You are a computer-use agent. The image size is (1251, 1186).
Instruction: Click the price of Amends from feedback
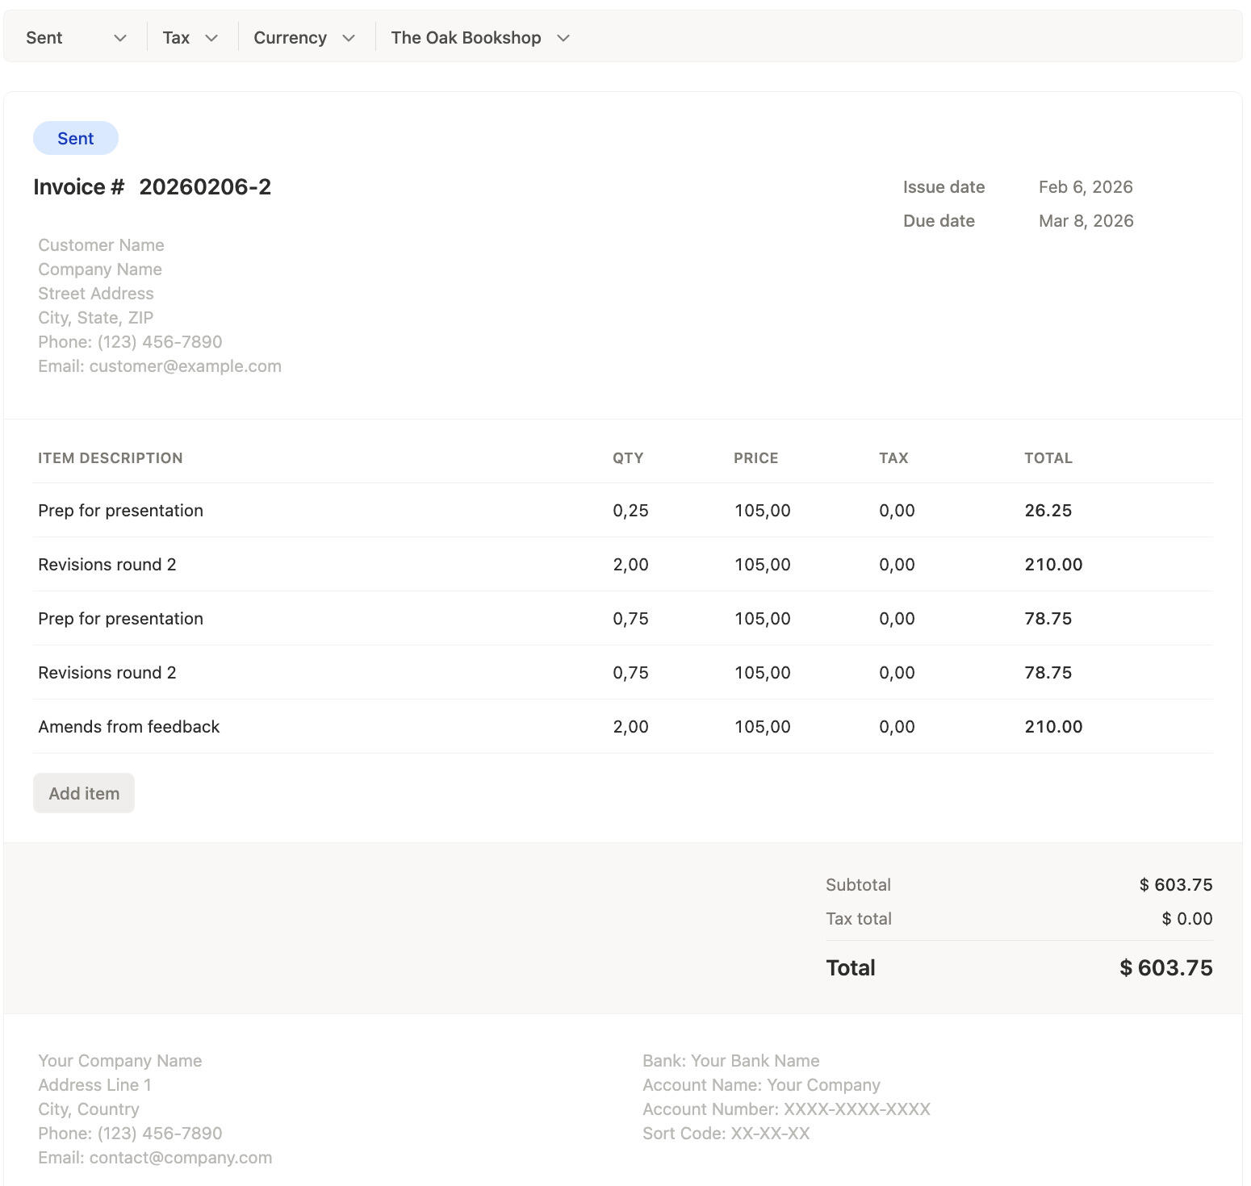point(762,726)
